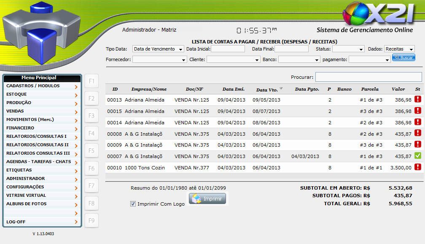Screen dimensions: 425x244
Task: Click the green paid checkmark for ID 00007
Action: [x=418, y=156]
